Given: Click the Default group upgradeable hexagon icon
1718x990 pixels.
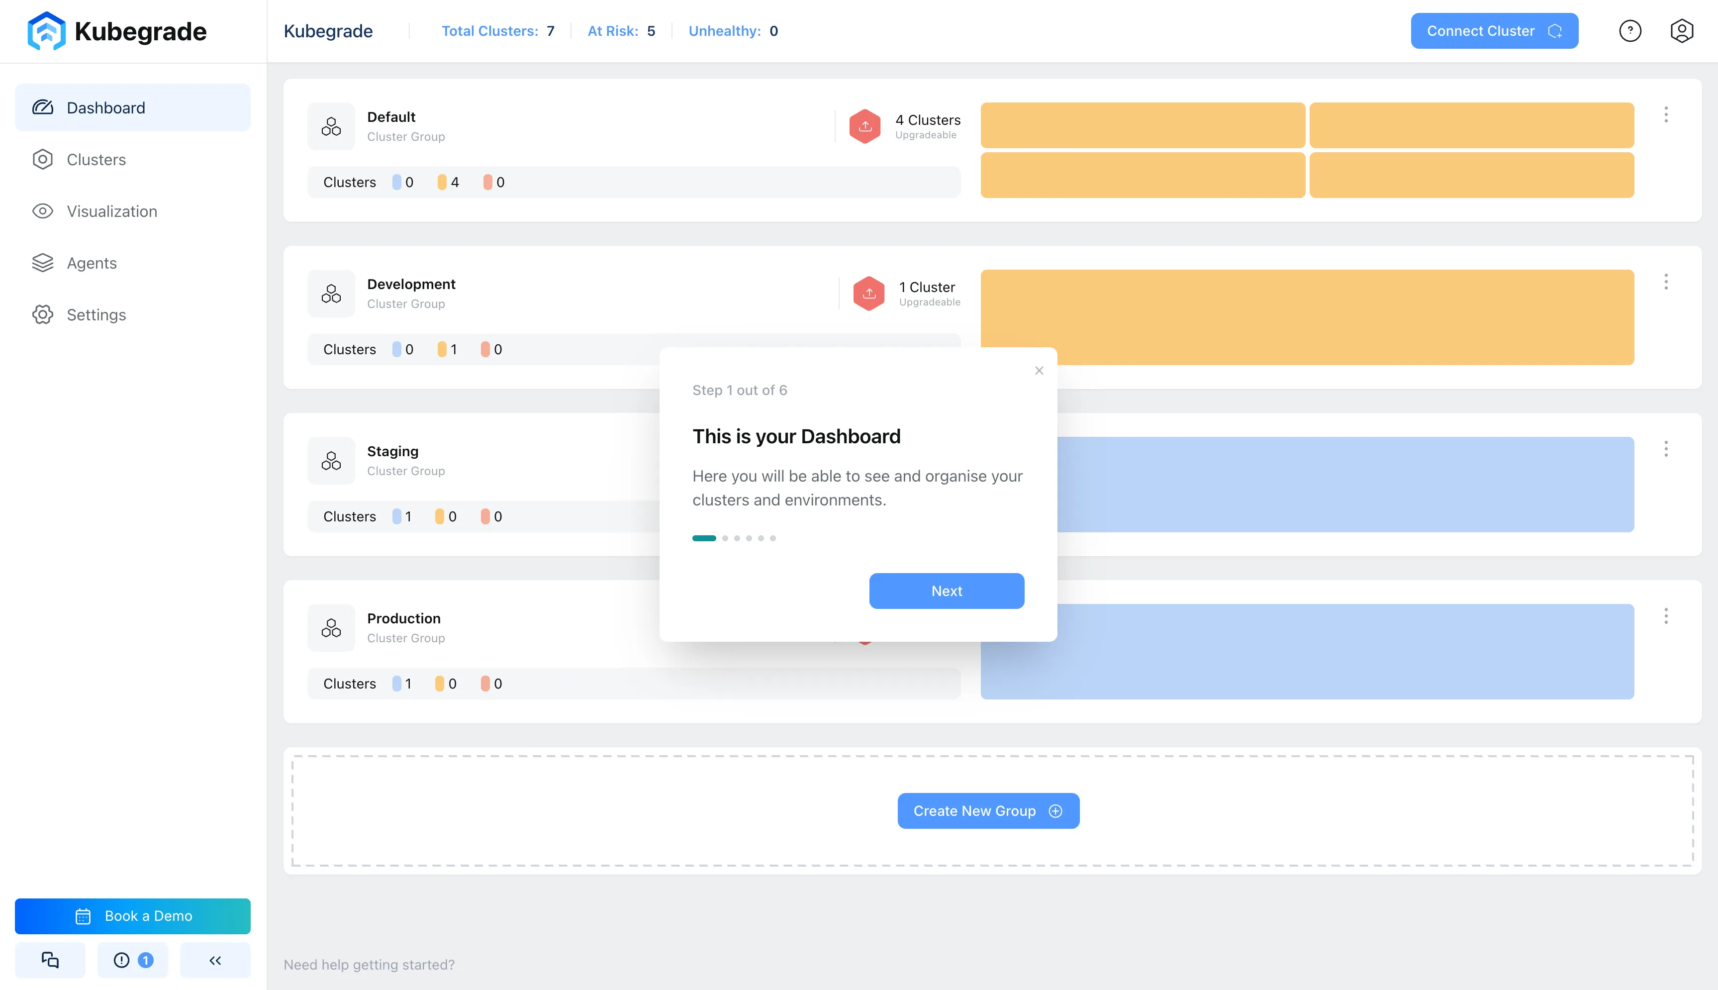Looking at the screenshot, I should point(864,126).
